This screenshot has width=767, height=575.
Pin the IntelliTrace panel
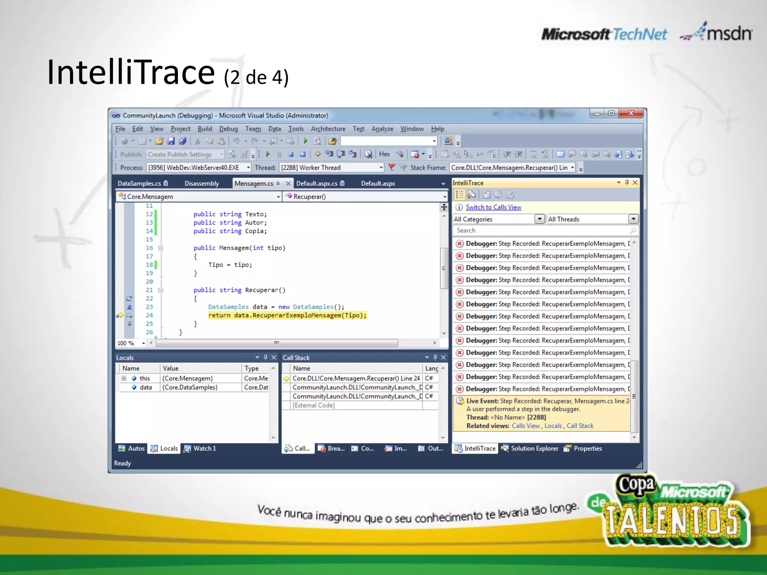point(627,183)
